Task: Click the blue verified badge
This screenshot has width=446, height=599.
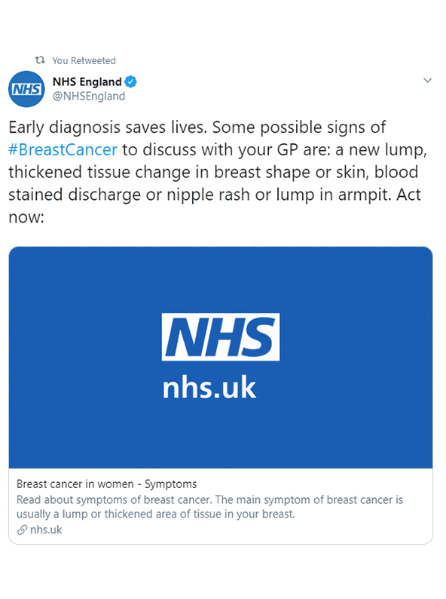Action: pos(130,81)
